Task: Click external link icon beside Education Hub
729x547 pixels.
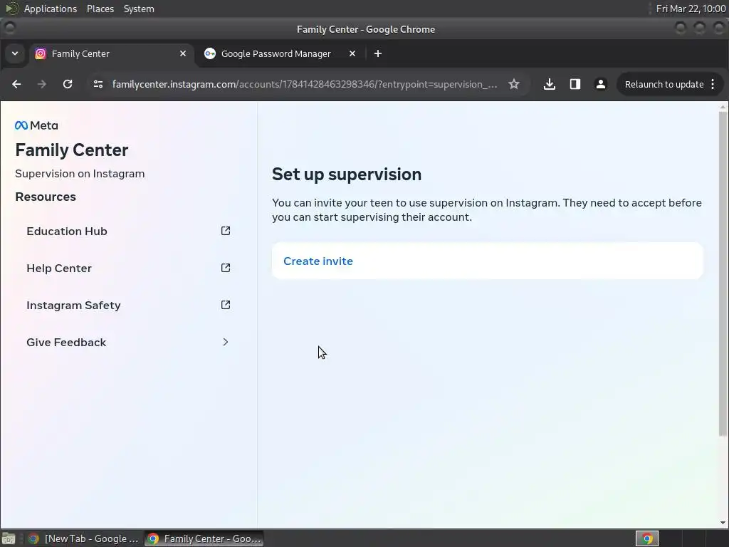Action: [226, 231]
